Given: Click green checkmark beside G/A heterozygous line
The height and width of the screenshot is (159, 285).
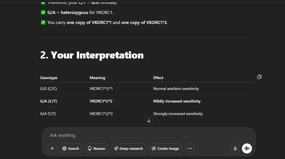Looking at the screenshot, I should 43,12.
